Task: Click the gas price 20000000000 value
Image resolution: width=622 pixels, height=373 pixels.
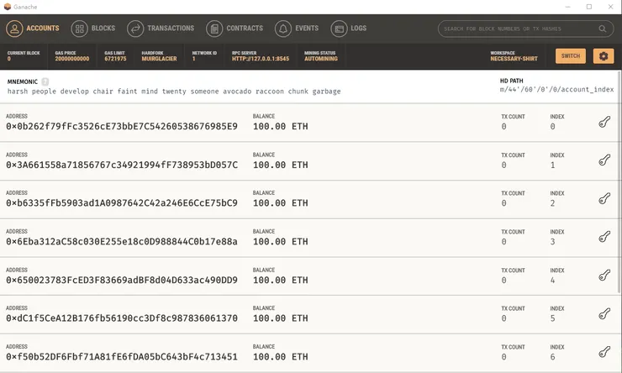Action: pyautogui.click(x=72, y=59)
